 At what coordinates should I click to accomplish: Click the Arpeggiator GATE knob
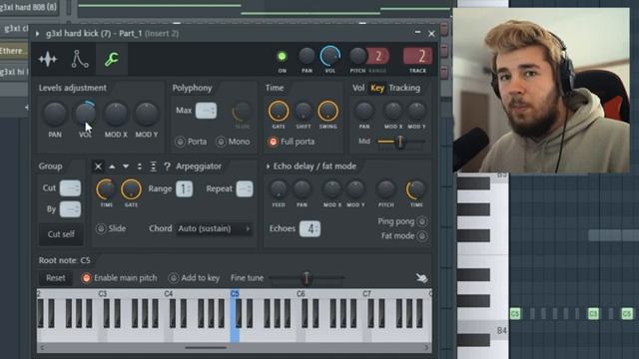click(131, 189)
